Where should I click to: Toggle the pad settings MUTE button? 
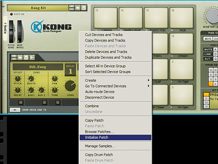click(x=208, y=39)
